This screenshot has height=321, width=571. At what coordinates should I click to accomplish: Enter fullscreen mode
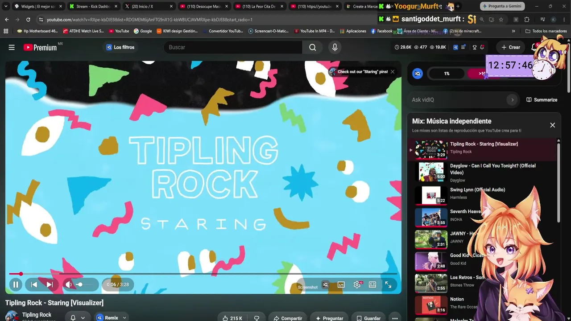[388, 284]
